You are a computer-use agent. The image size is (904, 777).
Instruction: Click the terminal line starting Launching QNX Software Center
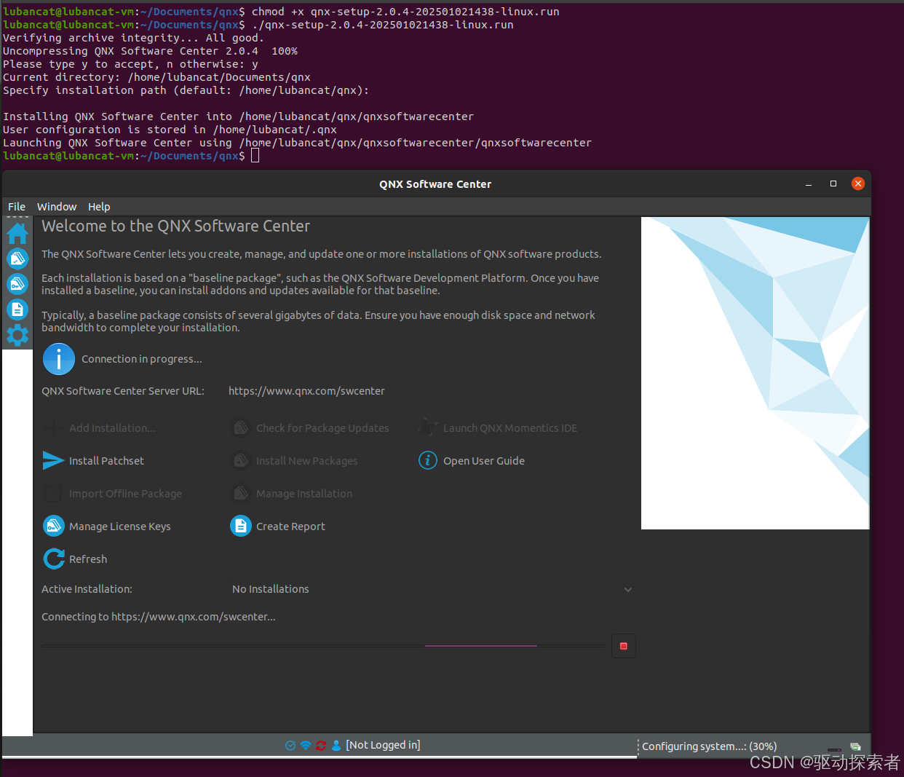297,143
